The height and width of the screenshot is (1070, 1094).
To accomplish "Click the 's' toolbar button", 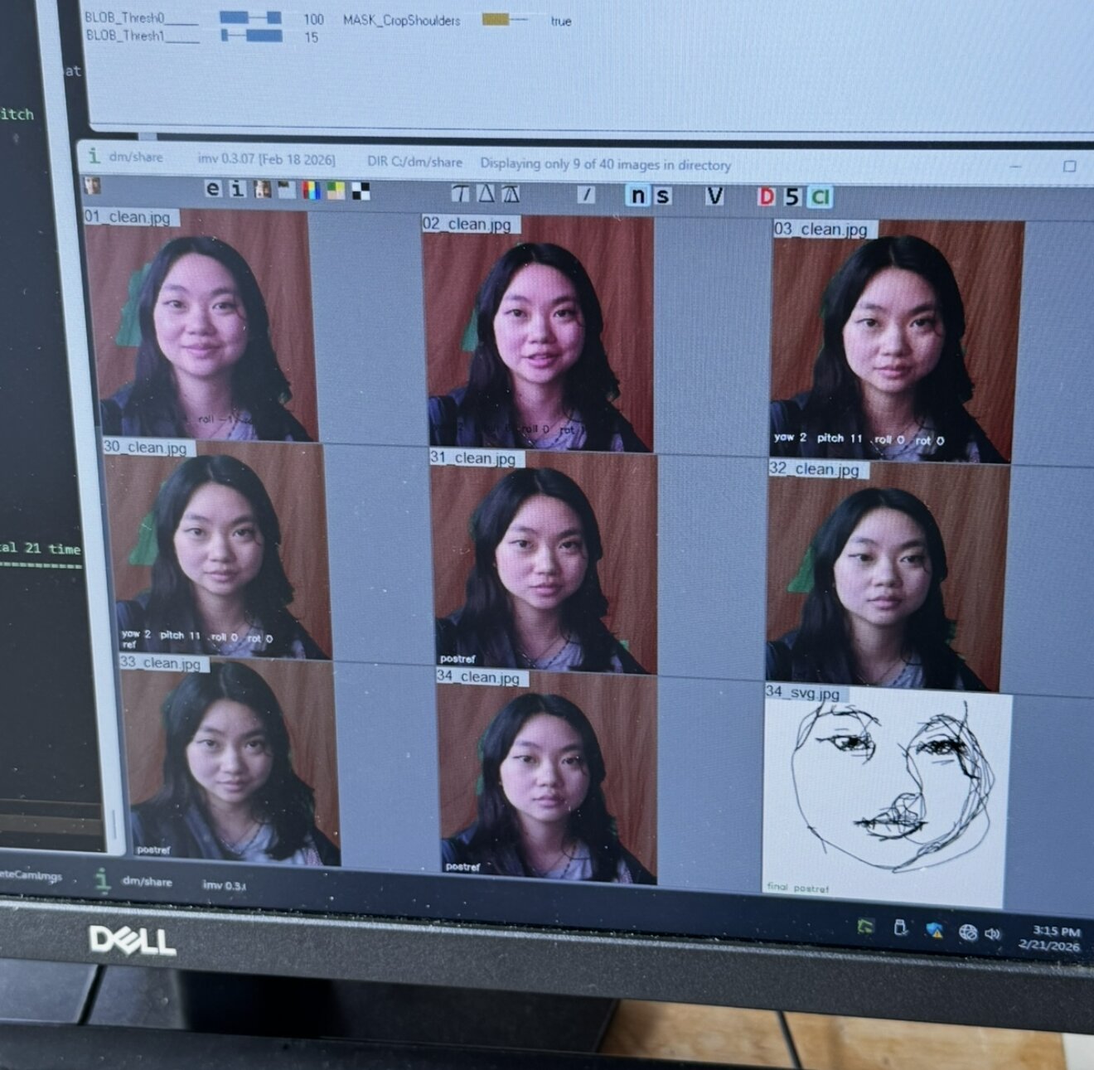I will (x=662, y=196).
